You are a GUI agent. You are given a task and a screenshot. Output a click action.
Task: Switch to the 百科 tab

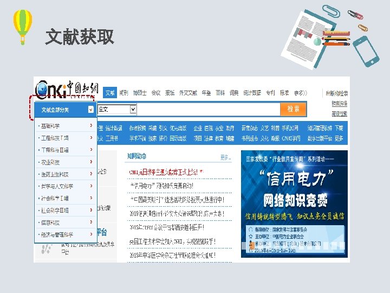point(220,93)
